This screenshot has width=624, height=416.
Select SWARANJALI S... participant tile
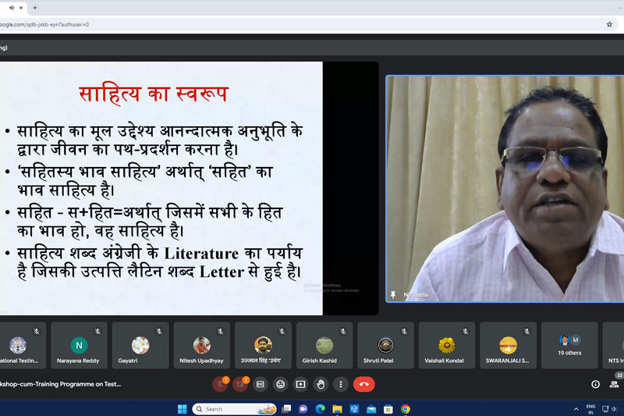point(508,345)
